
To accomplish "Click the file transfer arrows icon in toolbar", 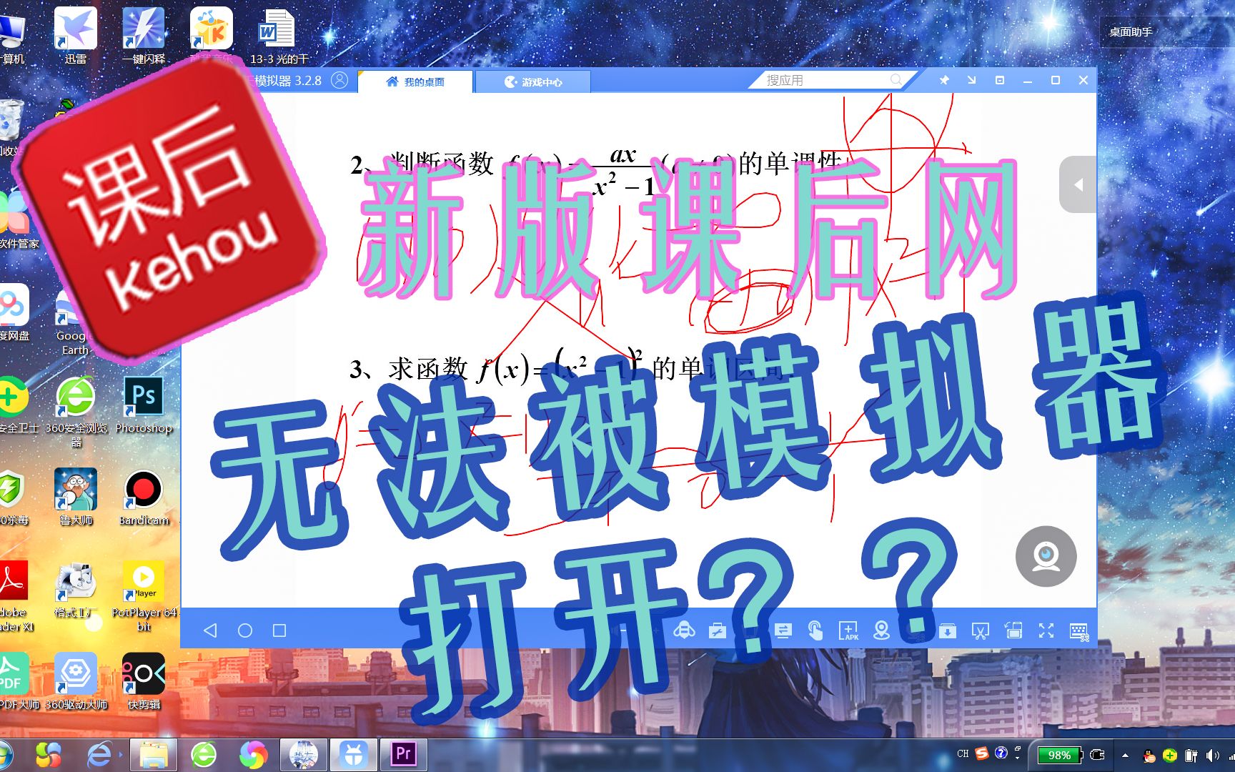I will (x=783, y=630).
